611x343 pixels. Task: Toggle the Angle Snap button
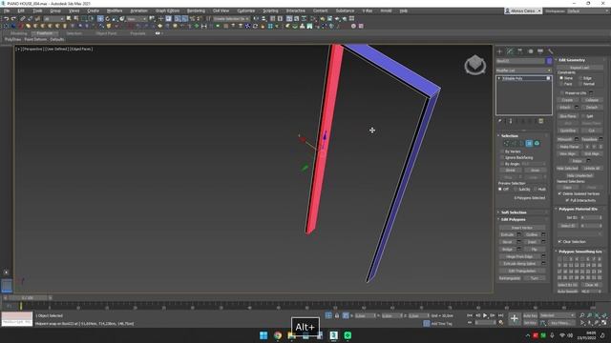(x=184, y=19)
